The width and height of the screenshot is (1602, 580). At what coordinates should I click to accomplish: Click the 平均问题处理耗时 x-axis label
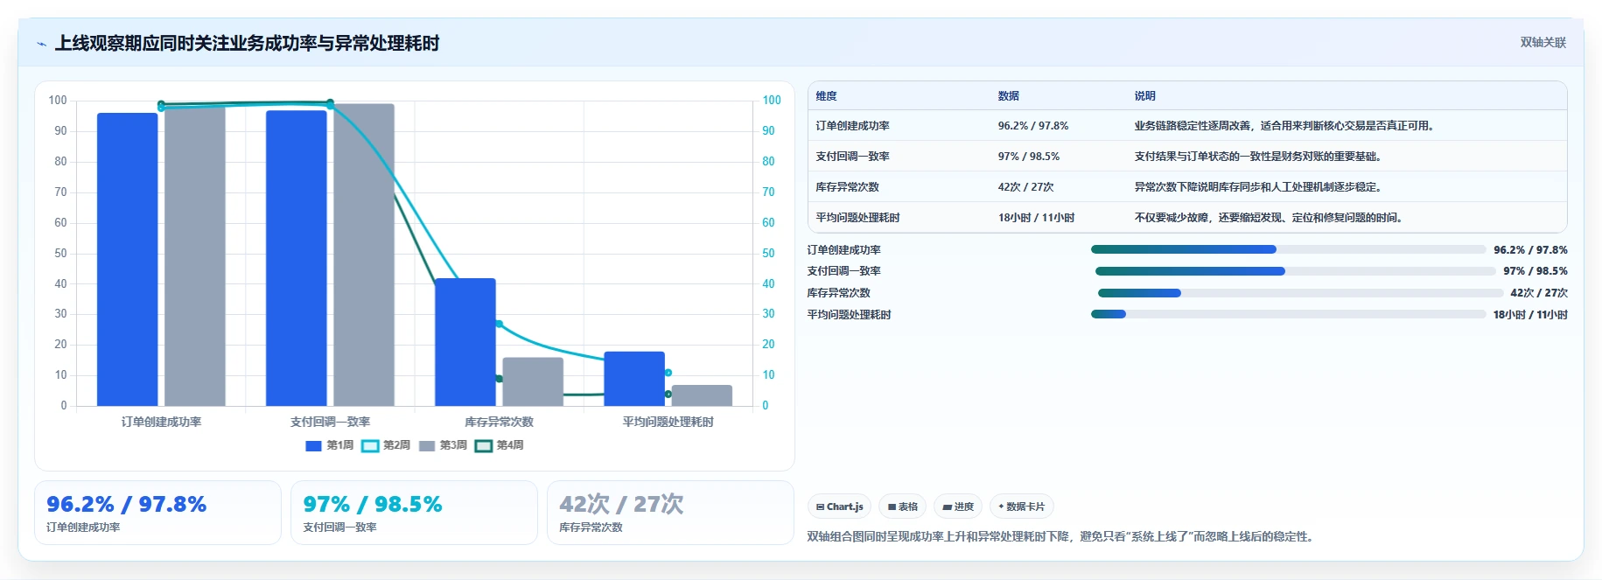tap(668, 422)
